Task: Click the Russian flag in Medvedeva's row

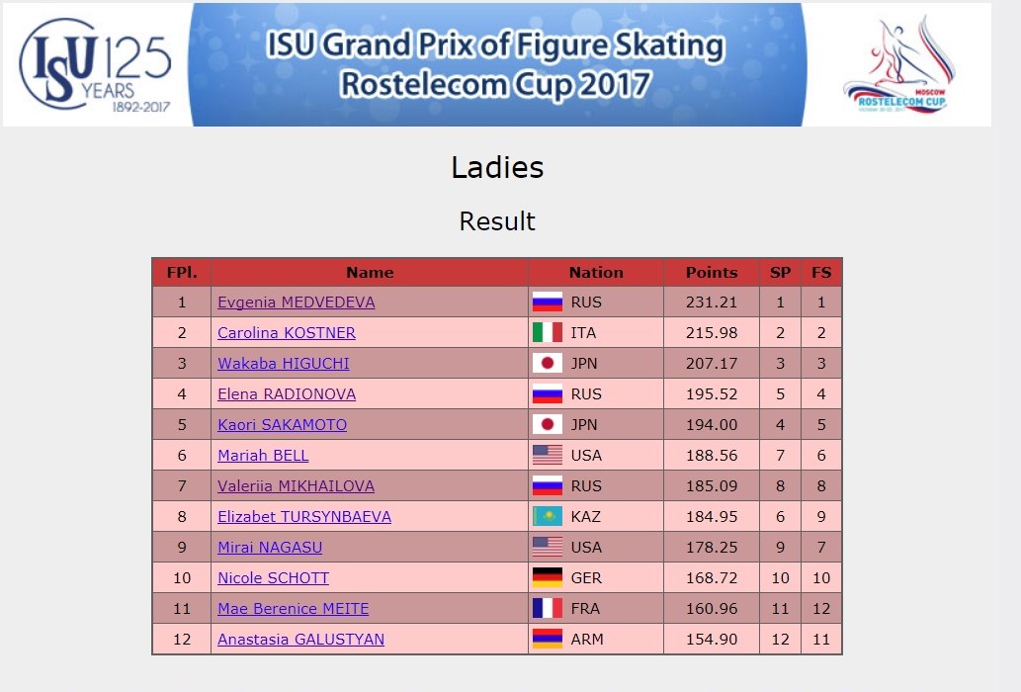Action: coord(547,303)
